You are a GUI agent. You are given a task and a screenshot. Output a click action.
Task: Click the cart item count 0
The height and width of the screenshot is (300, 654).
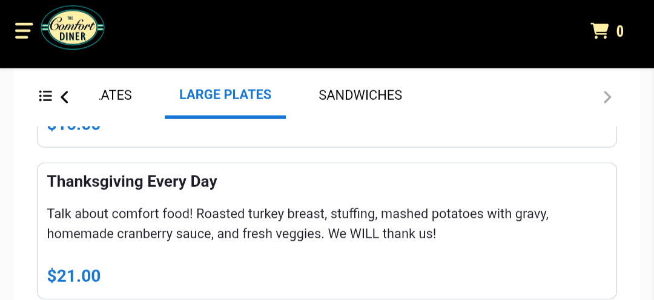pos(620,31)
